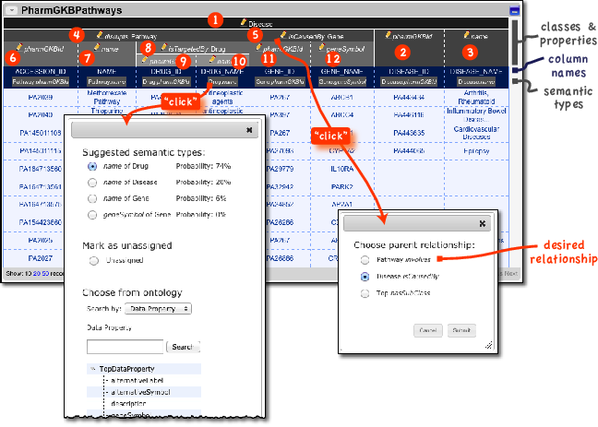Choose 'Top hasSubClass' parent relationship radio
Screen dimensions: 598x427
click(x=365, y=293)
